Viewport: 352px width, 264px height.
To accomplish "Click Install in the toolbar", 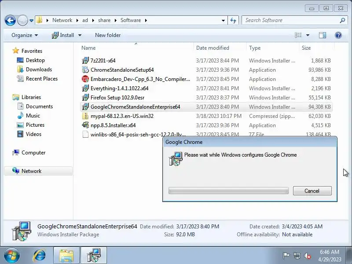I will click(62, 35).
